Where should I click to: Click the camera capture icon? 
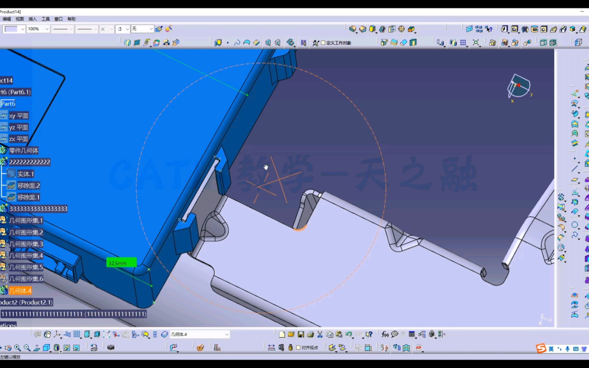point(111,348)
